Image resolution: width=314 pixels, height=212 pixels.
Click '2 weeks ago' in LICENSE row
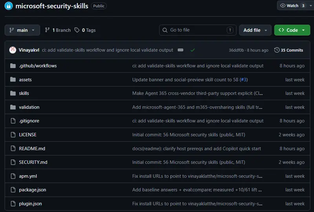292,135
